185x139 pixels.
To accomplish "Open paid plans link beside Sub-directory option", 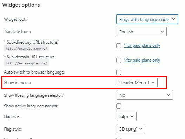I will [142, 45].
